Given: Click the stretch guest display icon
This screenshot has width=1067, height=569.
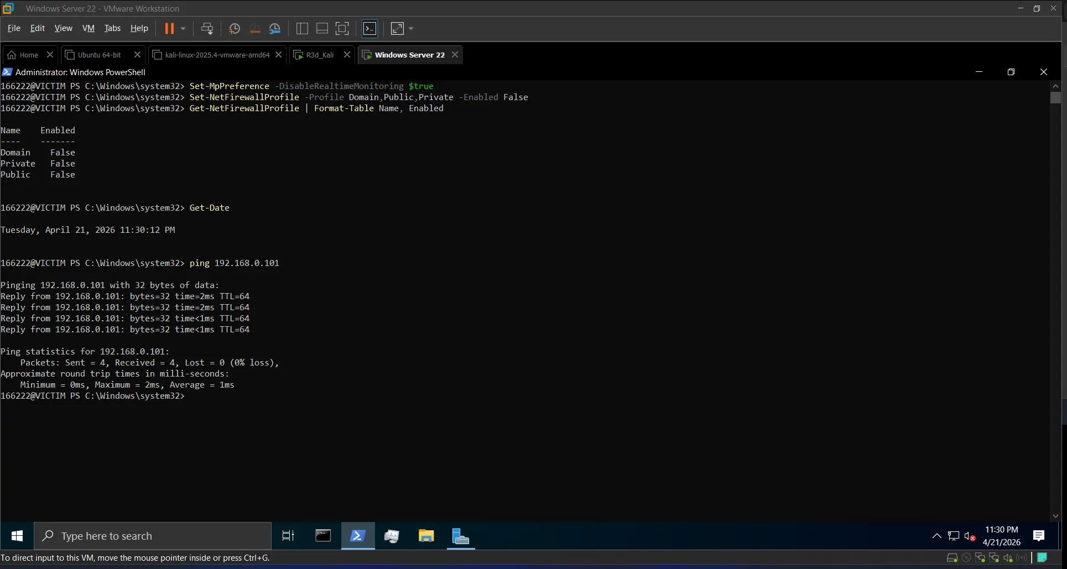Looking at the screenshot, I should pyautogui.click(x=397, y=28).
